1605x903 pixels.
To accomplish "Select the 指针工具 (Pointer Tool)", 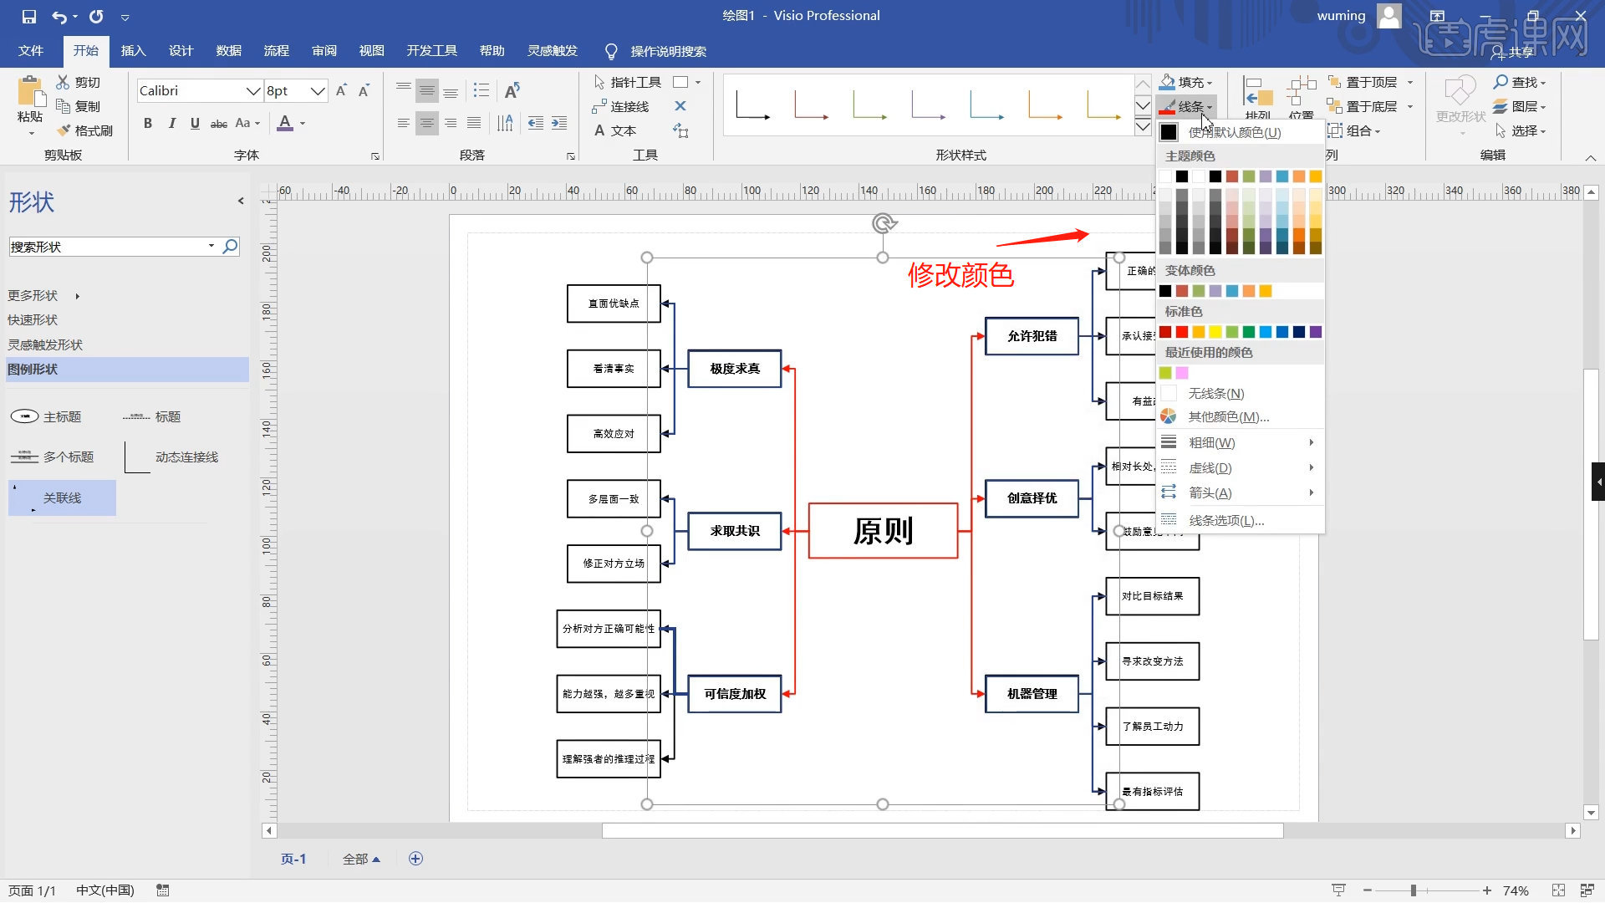I will coord(631,81).
